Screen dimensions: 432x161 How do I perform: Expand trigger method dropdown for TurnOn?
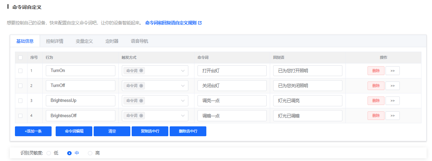(183, 71)
